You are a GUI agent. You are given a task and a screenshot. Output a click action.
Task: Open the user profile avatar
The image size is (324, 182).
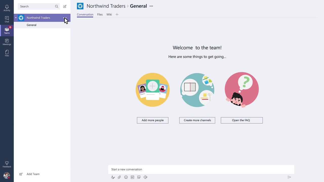pyautogui.click(x=7, y=175)
